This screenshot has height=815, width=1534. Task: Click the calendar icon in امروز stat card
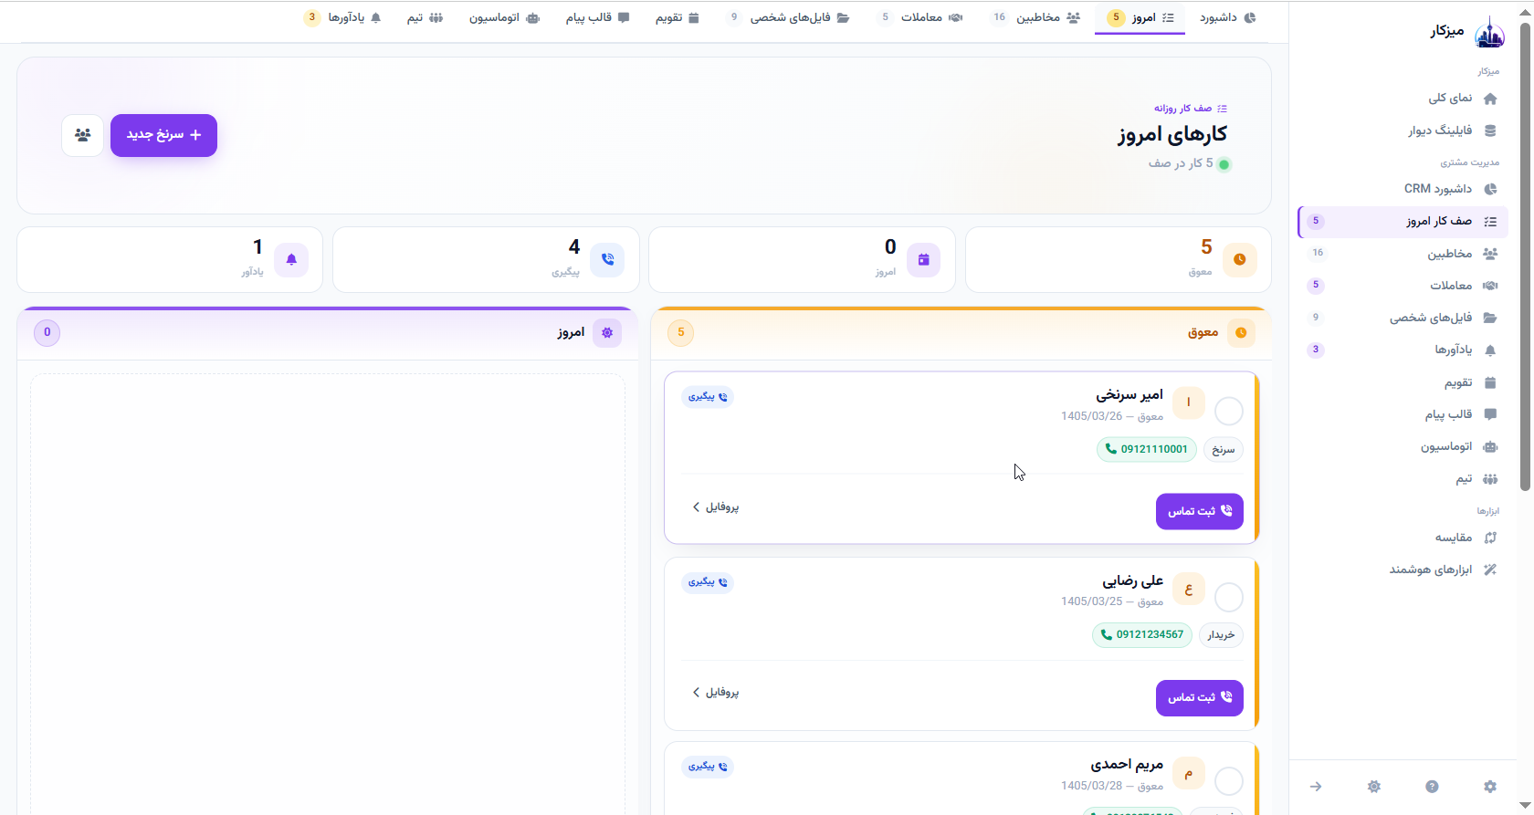(923, 260)
